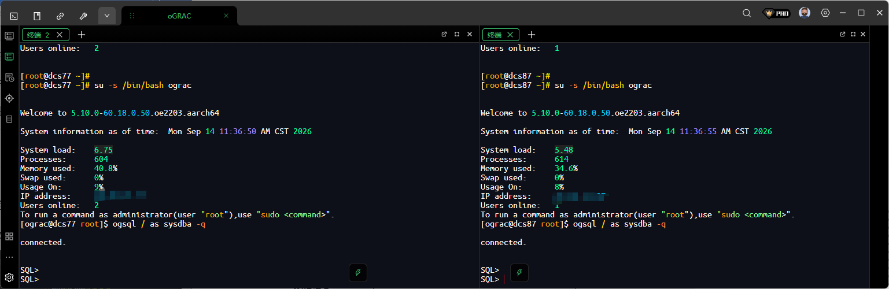Click Usage On value 8% in right terminal

(559, 187)
